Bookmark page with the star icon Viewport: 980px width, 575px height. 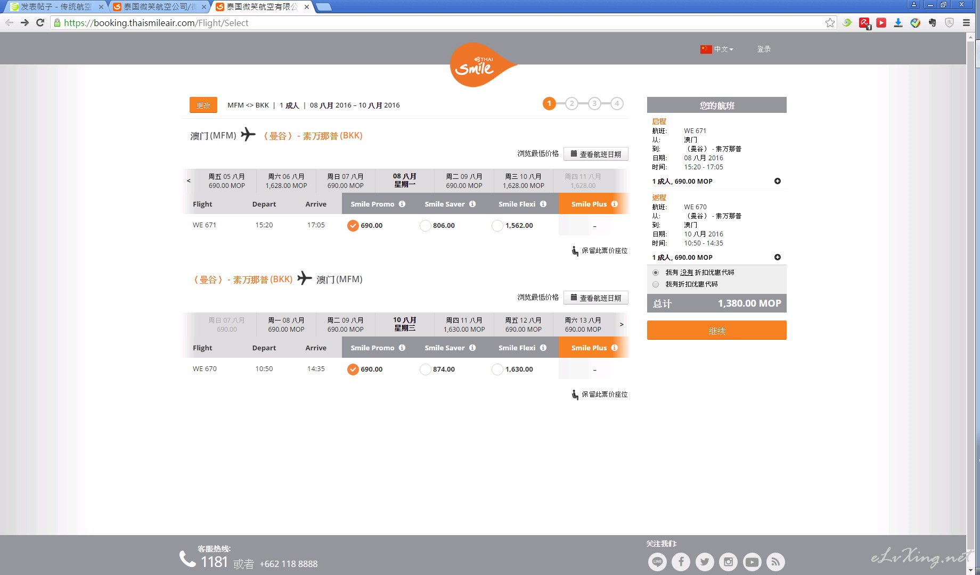pyautogui.click(x=830, y=23)
